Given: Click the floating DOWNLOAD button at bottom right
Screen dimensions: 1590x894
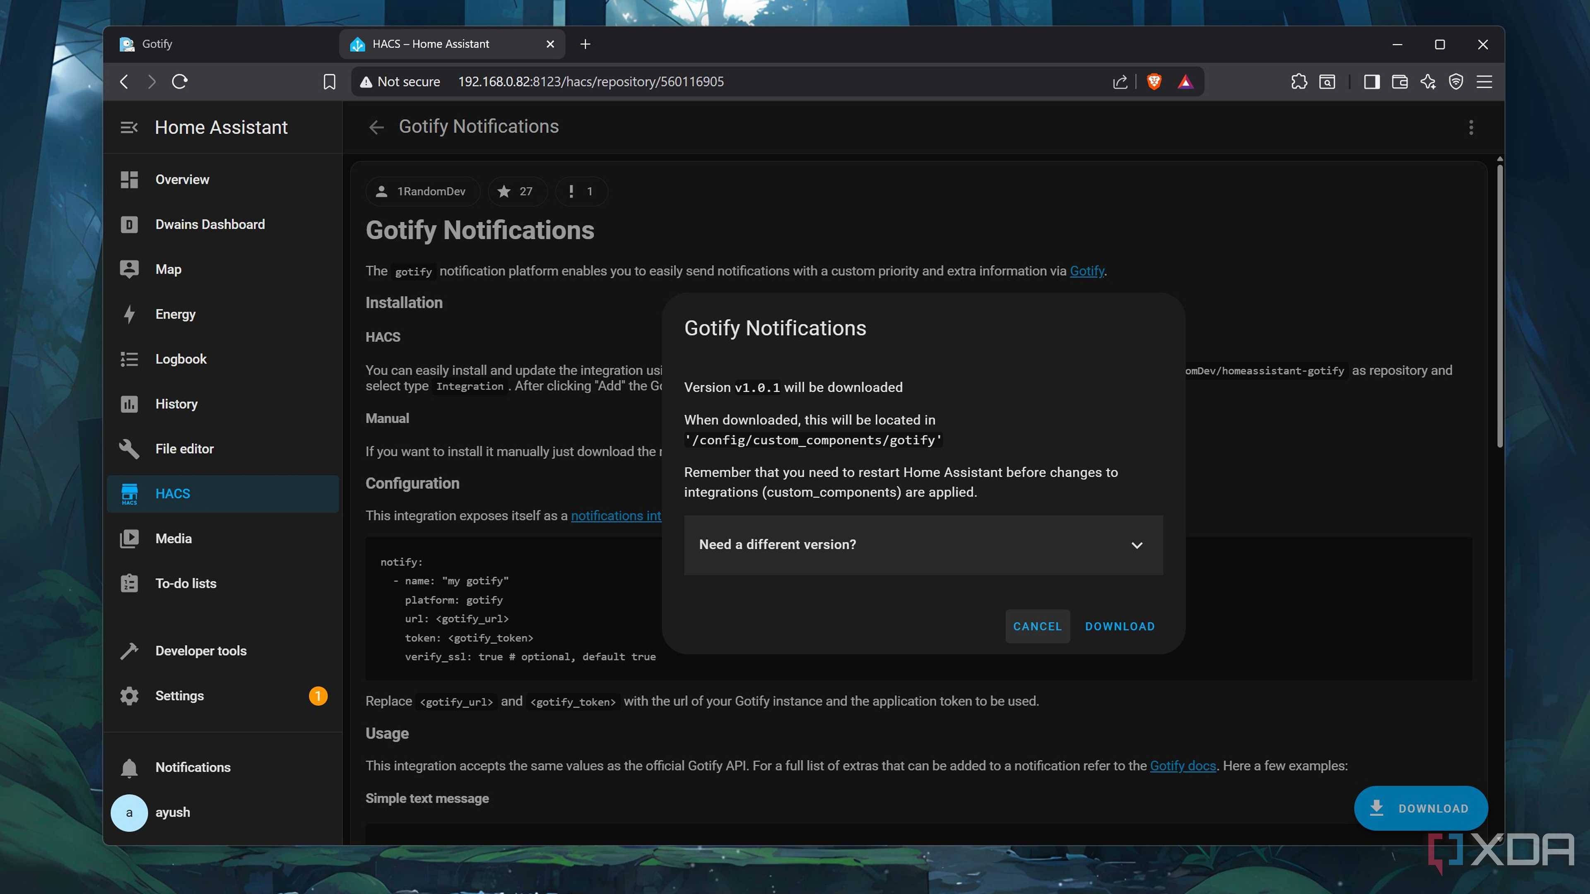Looking at the screenshot, I should (x=1420, y=808).
